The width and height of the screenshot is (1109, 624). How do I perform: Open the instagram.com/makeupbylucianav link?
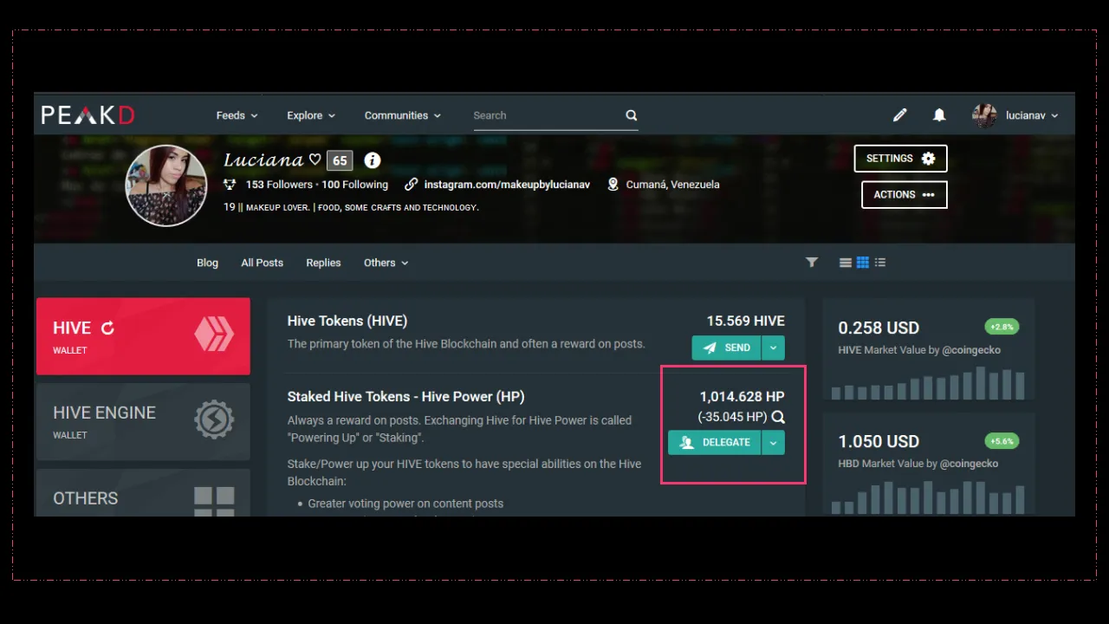tap(506, 185)
